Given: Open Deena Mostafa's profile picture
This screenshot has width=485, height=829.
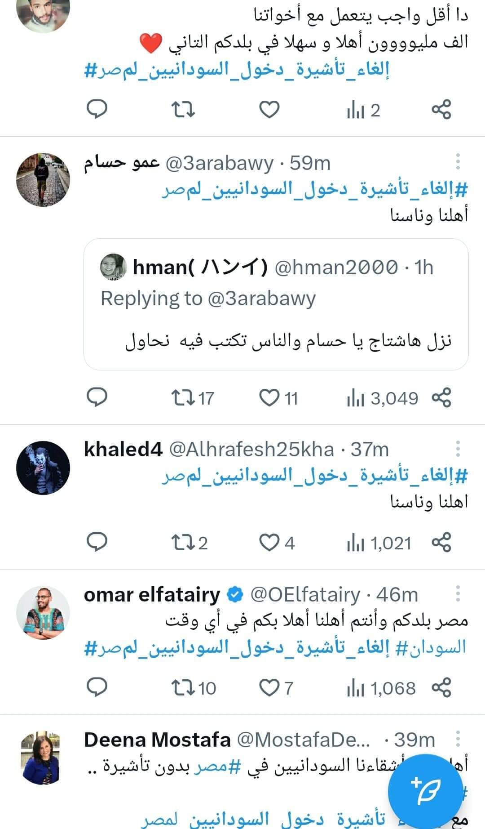Looking at the screenshot, I should (43, 758).
